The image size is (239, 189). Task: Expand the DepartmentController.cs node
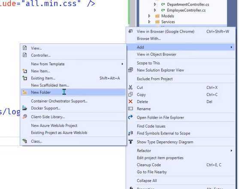click(x=155, y=4)
